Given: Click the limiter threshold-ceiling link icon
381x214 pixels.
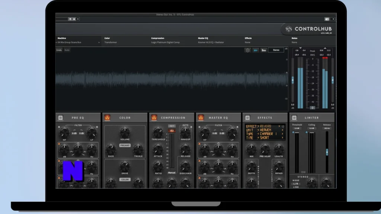Looking at the screenshot, I should 303,172.
